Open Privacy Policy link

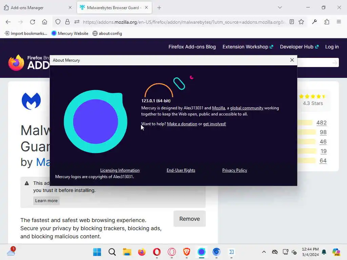(x=234, y=170)
